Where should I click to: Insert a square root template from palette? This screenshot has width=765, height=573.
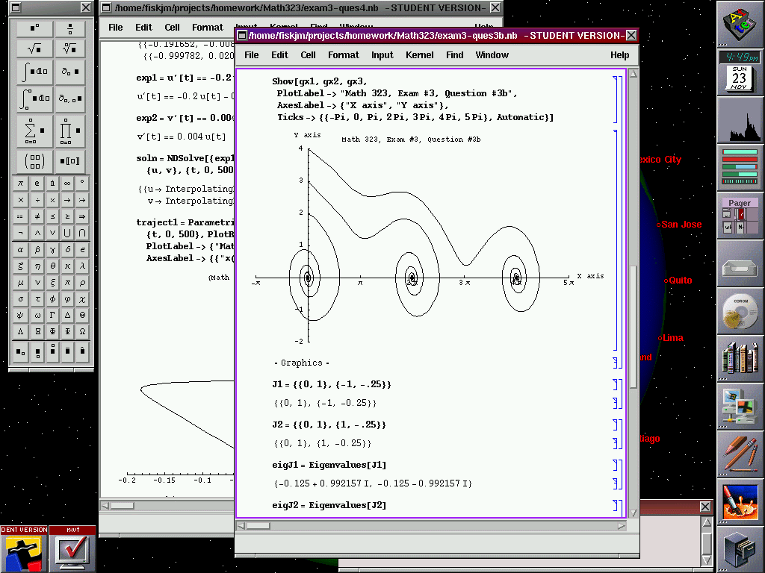click(34, 48)
